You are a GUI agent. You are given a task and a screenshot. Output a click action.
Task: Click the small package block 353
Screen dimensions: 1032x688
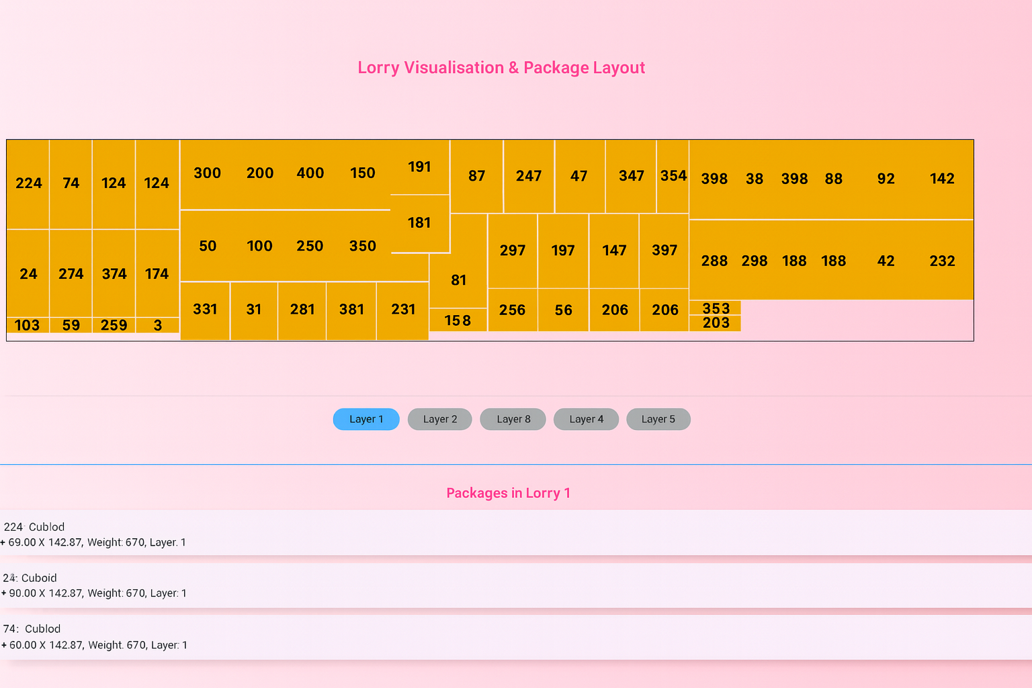[716, 308]
